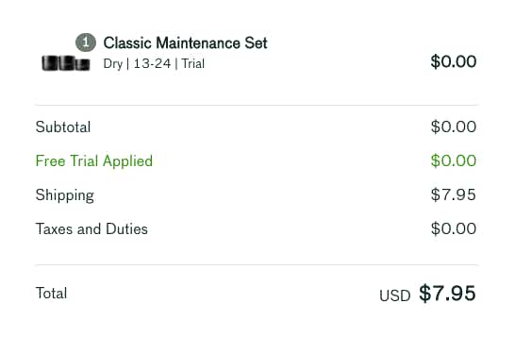Click the quantity badge showing 1
This screenshot has width=515, height=354.
[86, 42]
